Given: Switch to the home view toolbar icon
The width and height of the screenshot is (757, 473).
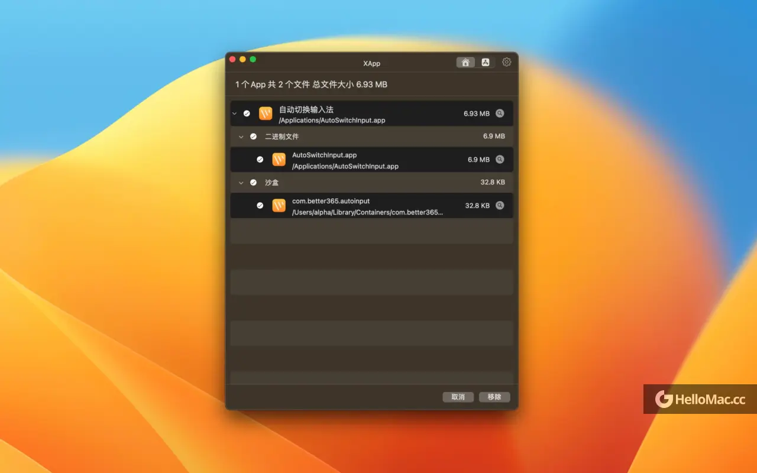Looking at the screenshot, I should coord(465,62).
